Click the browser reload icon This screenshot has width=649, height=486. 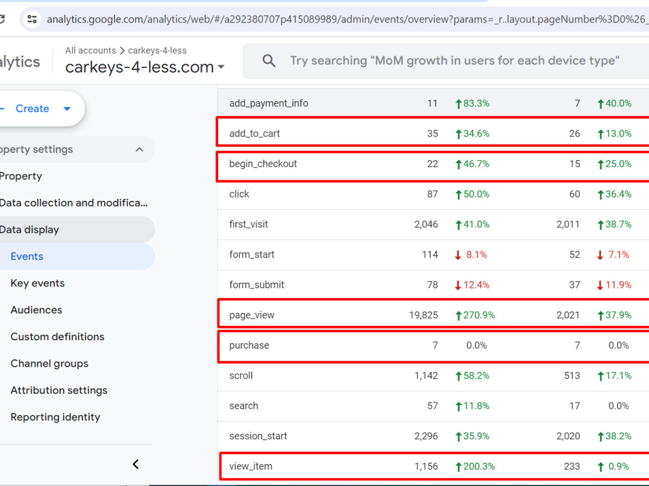click(x=2, y=19)
